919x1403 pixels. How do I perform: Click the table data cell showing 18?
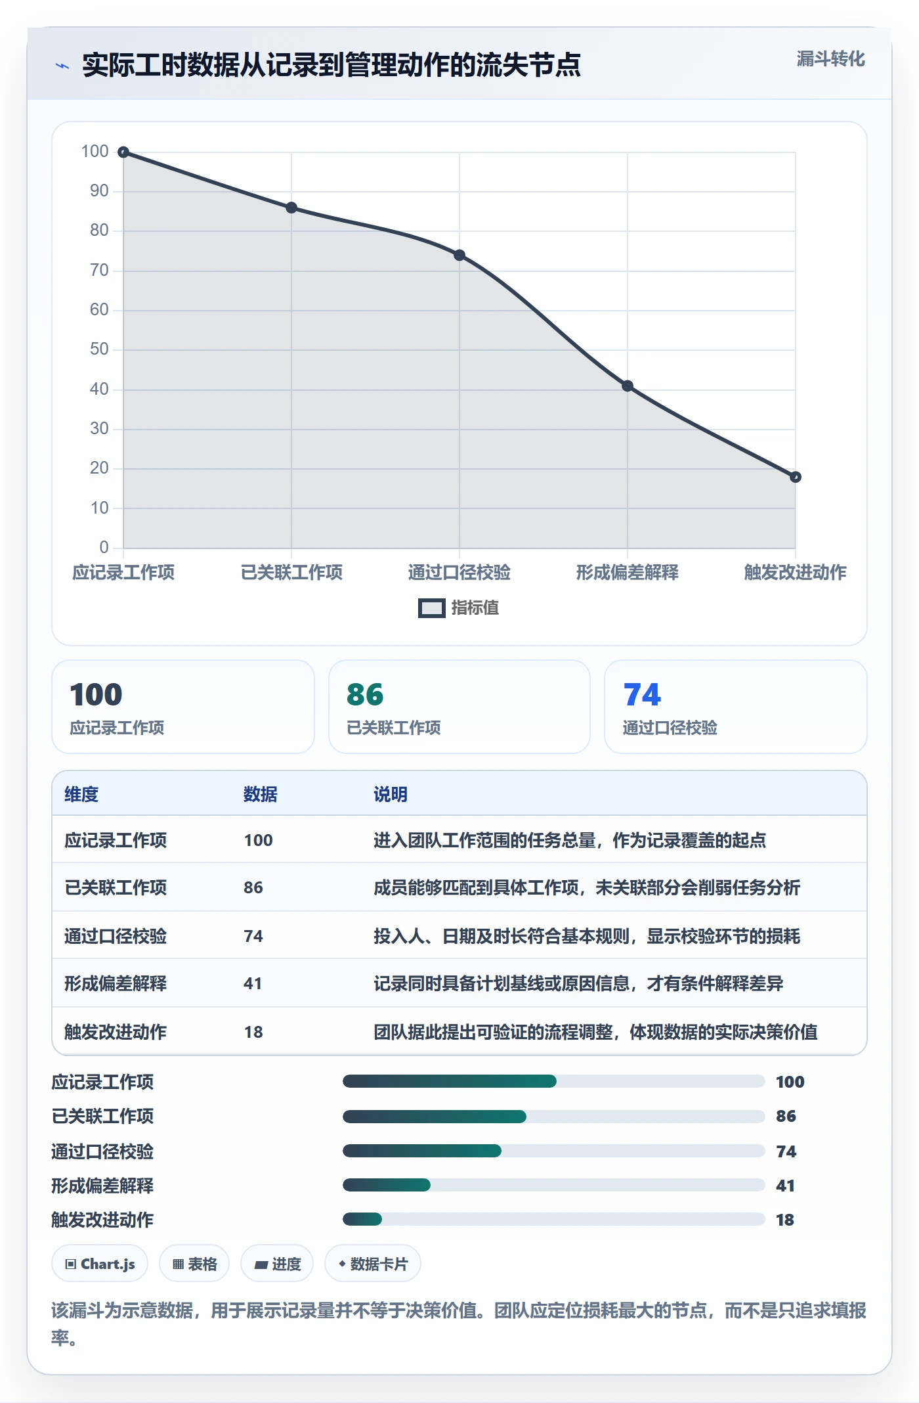(253, 1032)
